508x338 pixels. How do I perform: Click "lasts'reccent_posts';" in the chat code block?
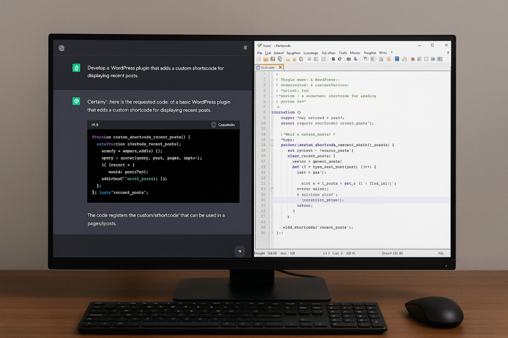[124, 193]
